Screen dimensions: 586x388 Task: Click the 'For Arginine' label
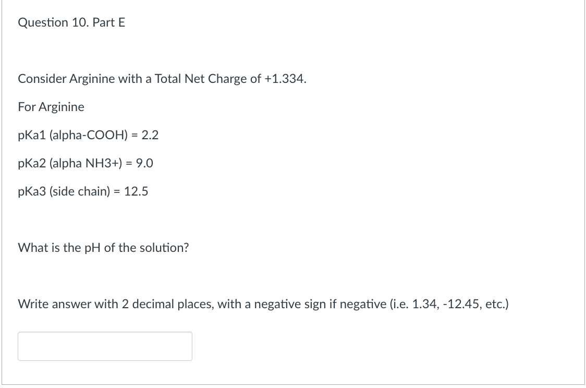coord(51,106)
